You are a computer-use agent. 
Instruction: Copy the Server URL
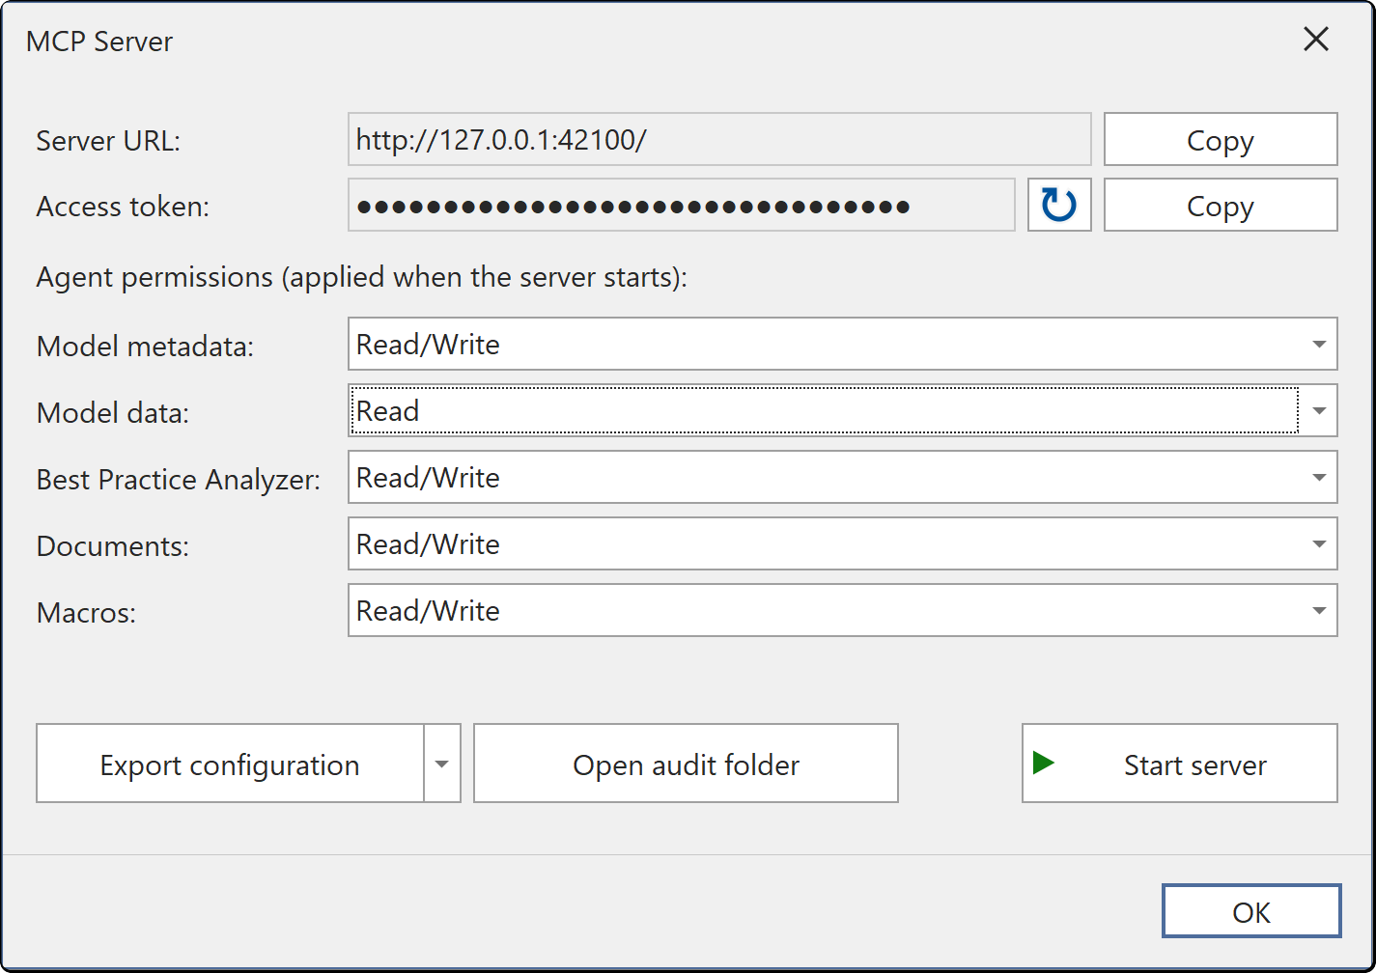click(x=1221, y=139)
